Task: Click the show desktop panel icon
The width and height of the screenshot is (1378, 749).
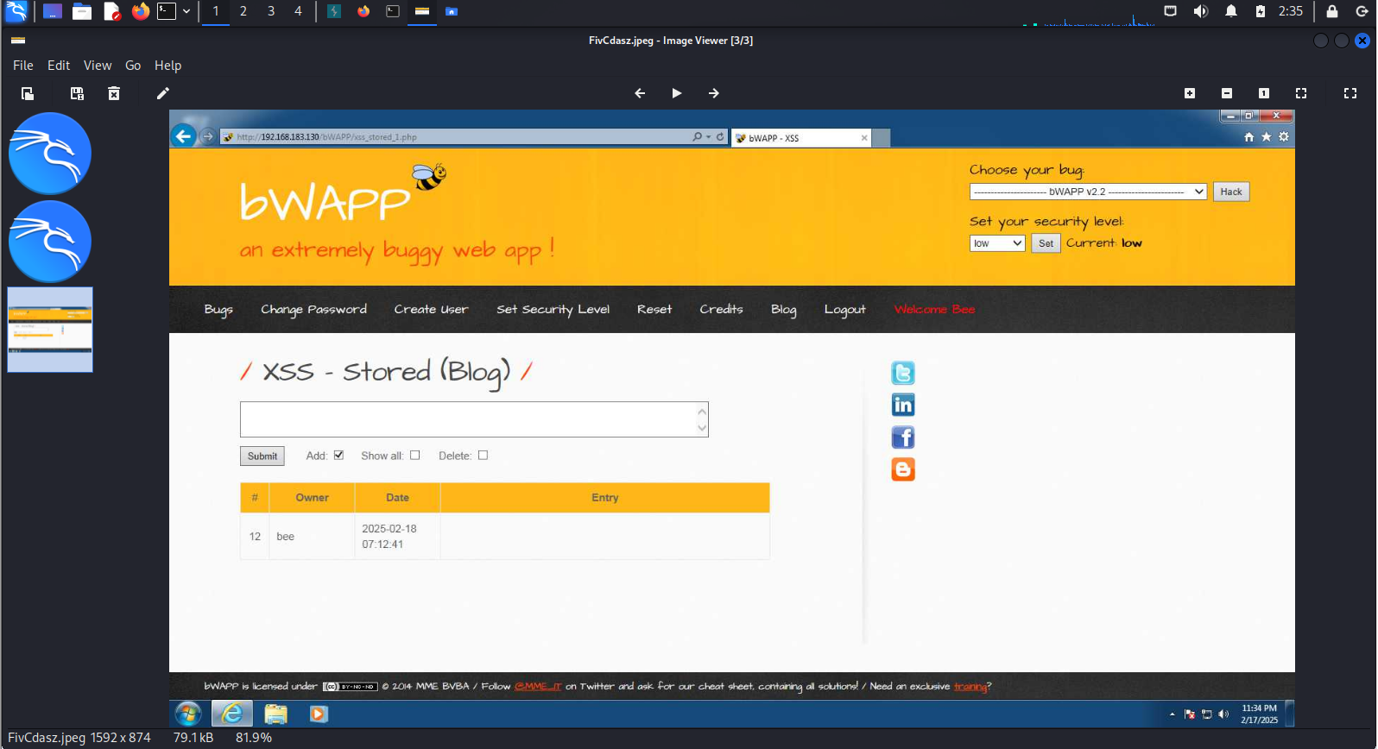Action: click(x=53, y=11)
